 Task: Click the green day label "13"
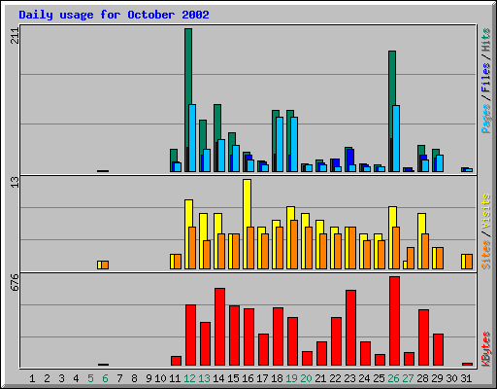pyautogui.click(x=204, y=378)
